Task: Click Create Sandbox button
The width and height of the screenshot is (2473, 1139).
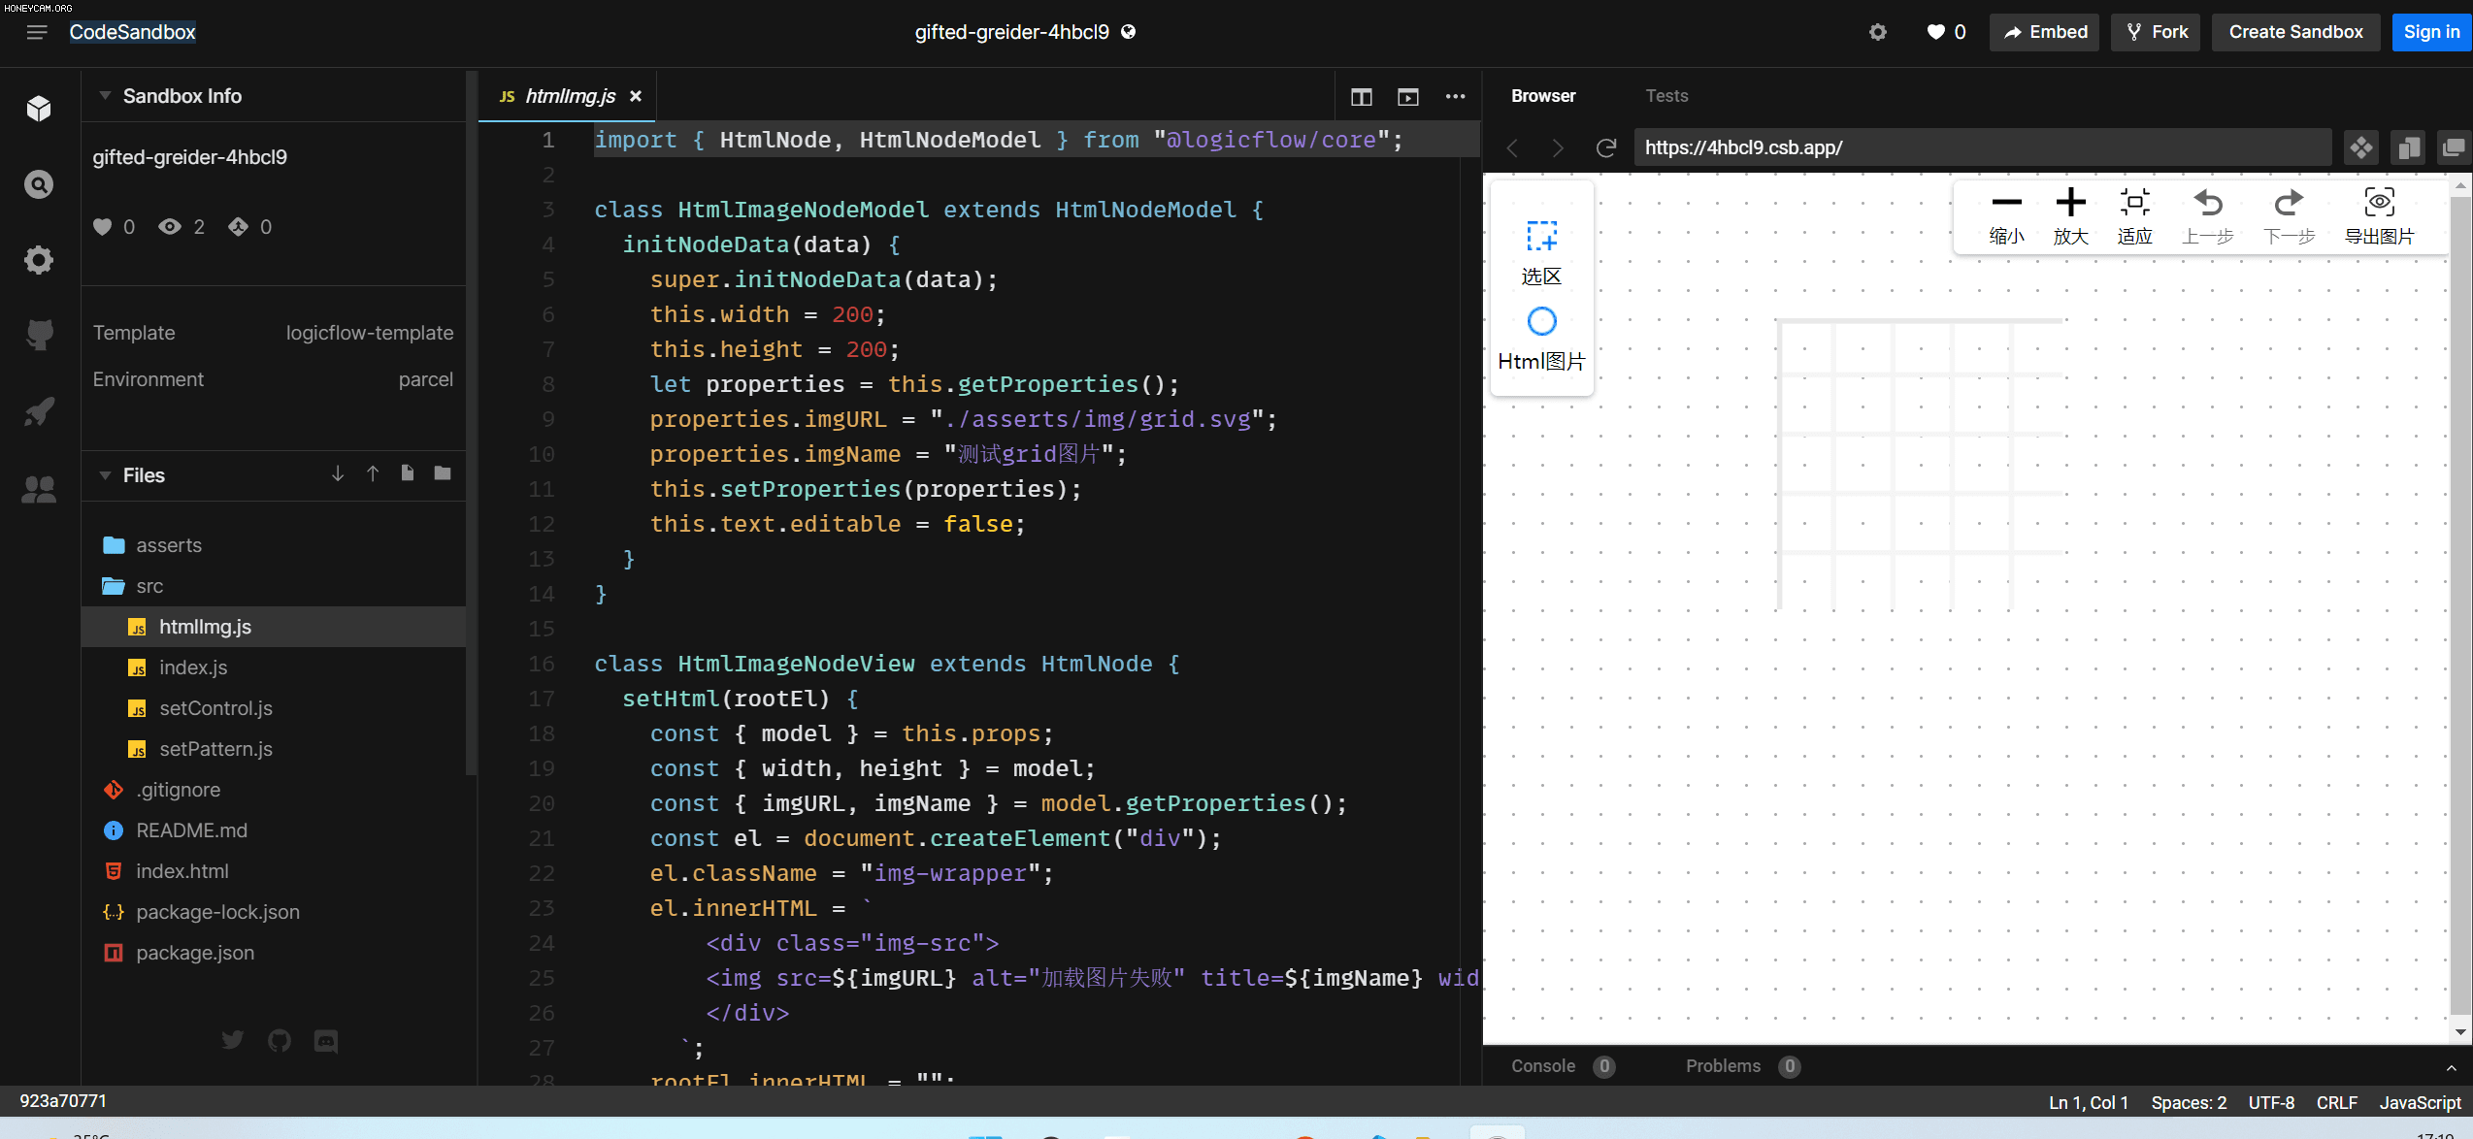Action: [x=2295, y=32]
